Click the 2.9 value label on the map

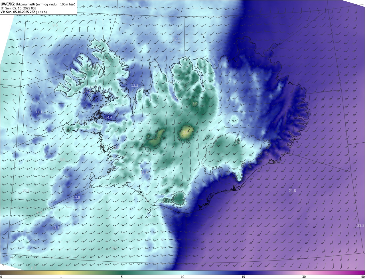145,172
